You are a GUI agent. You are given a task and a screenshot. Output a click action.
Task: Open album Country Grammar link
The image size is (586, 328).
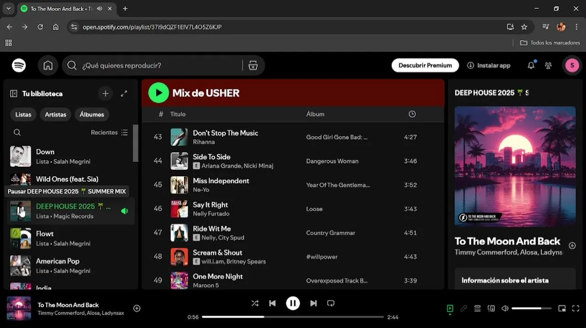point(330,233)
